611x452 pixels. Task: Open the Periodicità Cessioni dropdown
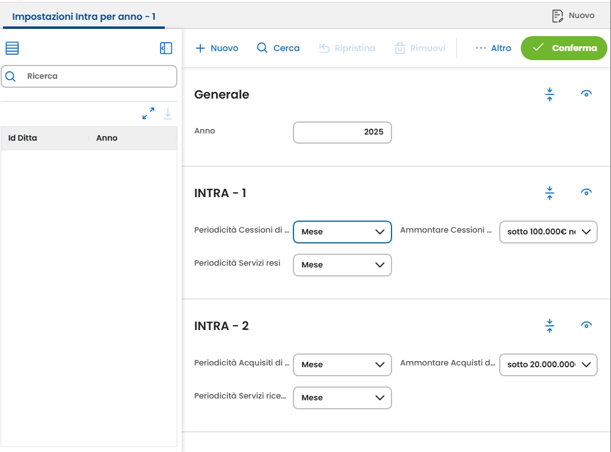click(342, 232)
